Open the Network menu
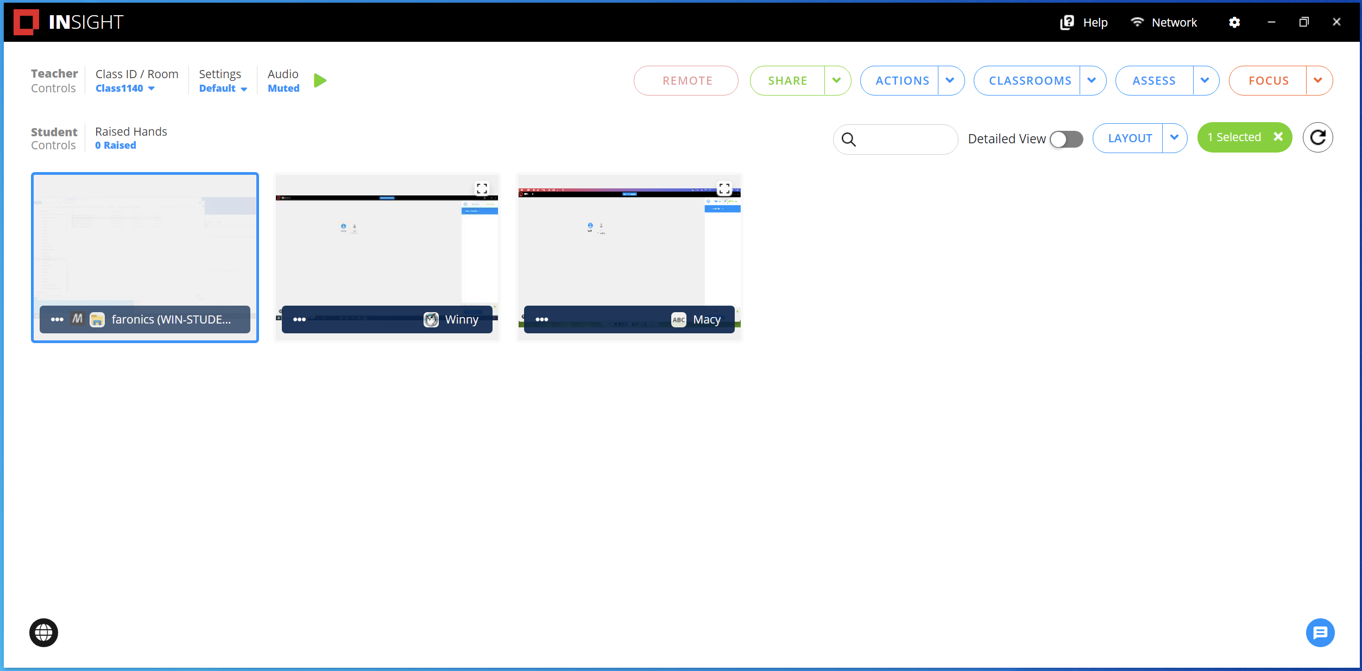 pyautogui.click(x=1164, y=22)
